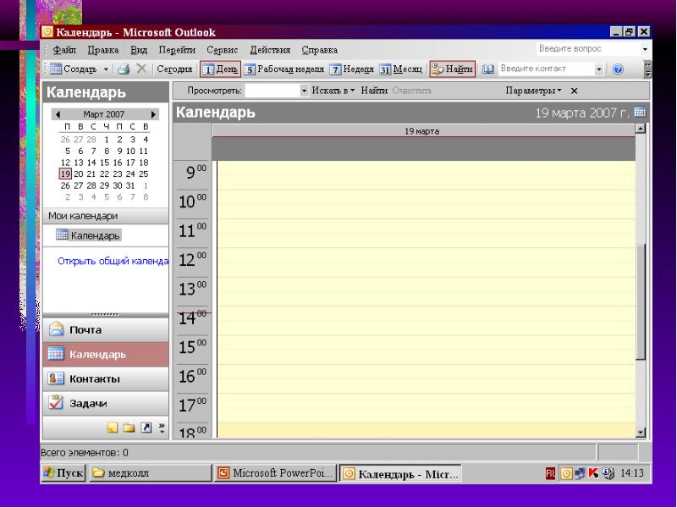The width and height of the screenshot is (677, 508).
Task: Open the Открыть общий календарь link
Action: 113,261
